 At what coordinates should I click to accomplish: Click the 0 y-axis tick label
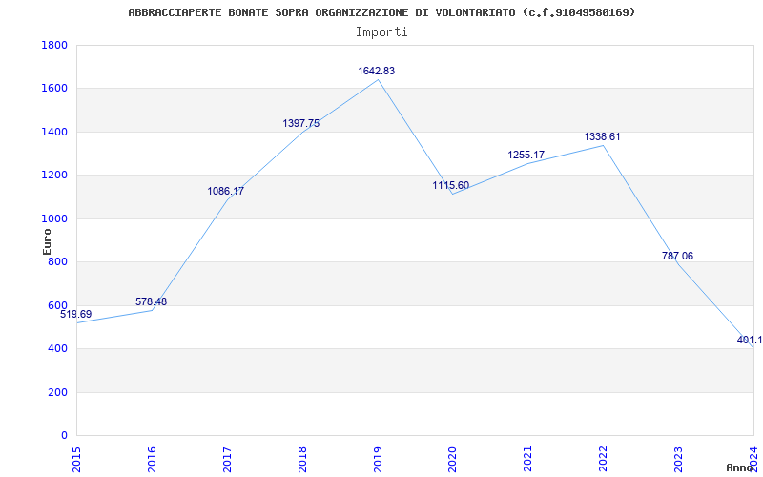[x=64, y=436]
